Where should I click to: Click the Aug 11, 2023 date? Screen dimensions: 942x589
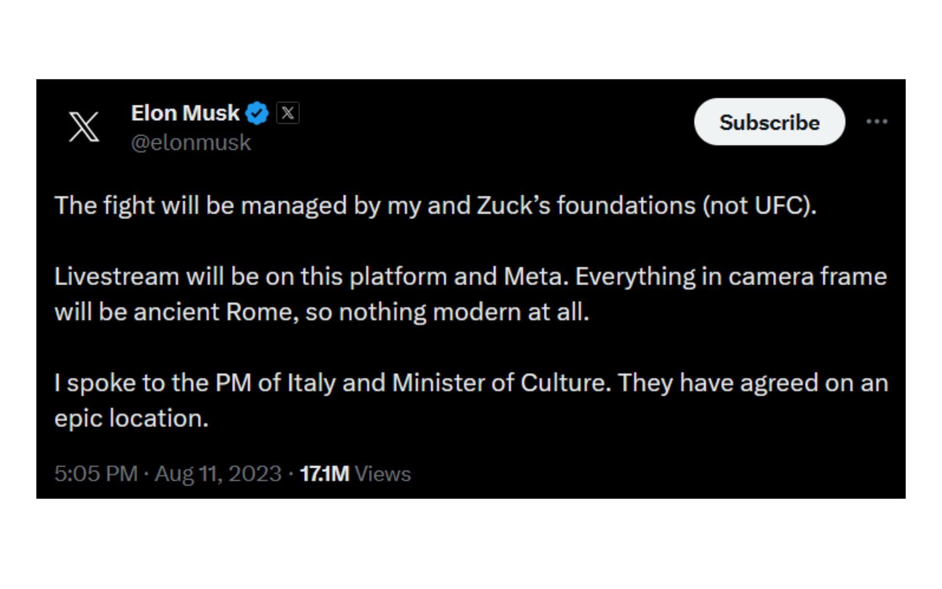coord(218,474)
